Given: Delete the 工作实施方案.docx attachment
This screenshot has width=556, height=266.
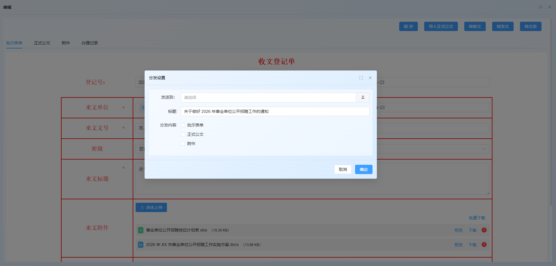Looking at the screenshot, I should [484, 245].
